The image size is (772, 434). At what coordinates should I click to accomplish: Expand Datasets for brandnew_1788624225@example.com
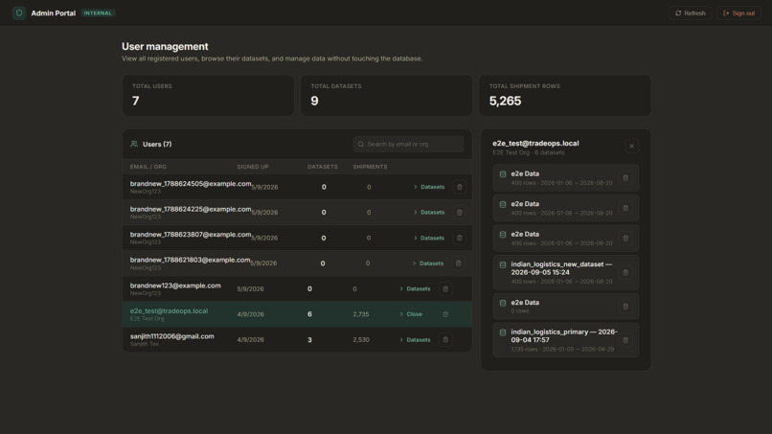(x=429, y=213)
